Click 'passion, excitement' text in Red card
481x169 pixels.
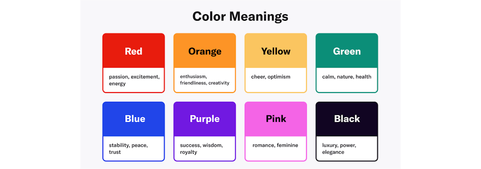pyautogui.click(x=134, y=77)
